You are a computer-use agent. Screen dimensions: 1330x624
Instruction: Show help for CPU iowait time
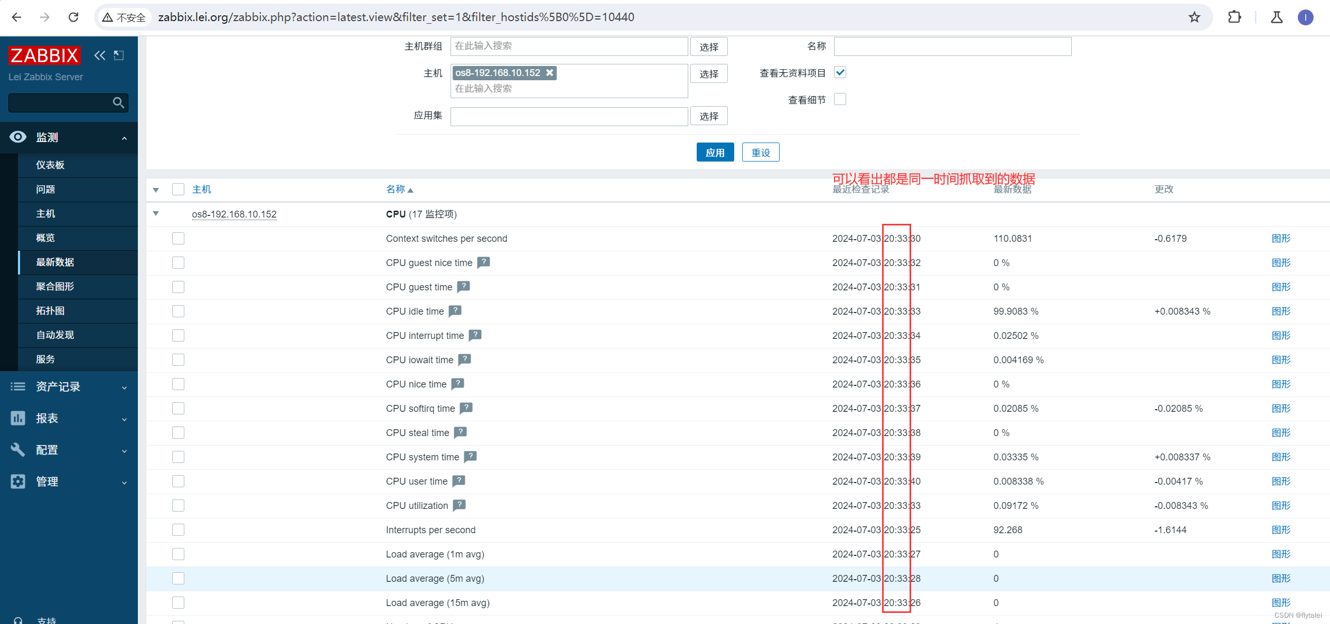pyautogui.click(x=464, y=360)
